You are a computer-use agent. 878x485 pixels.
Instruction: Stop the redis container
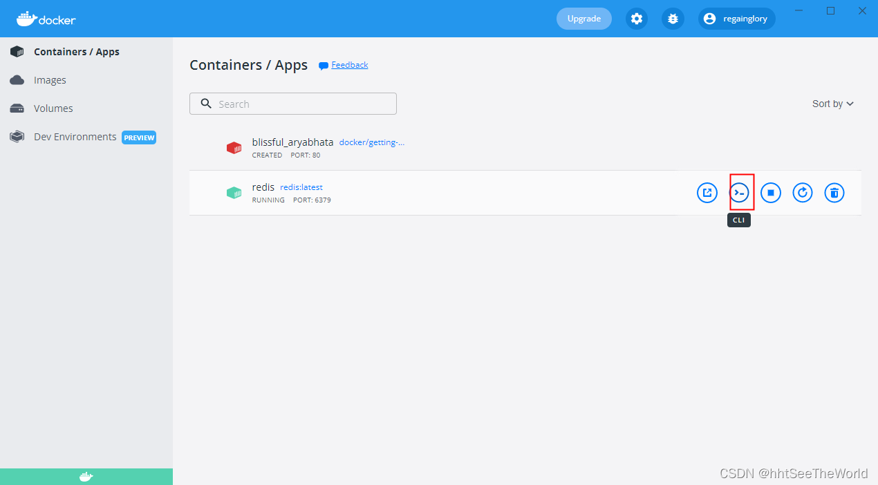point(771,193)
